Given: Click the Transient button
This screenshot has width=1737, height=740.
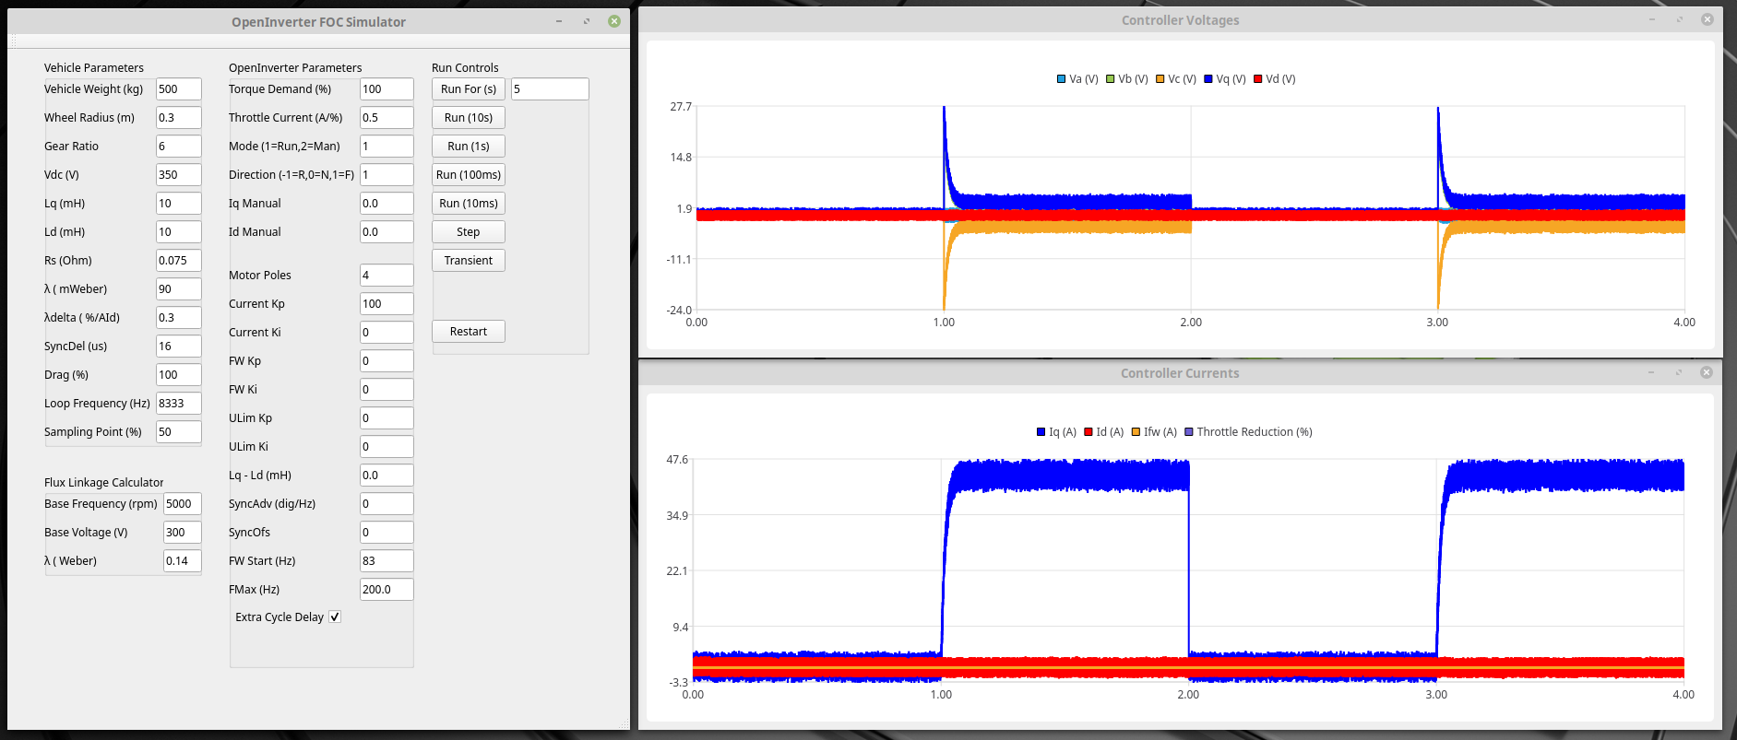Looking at the screenshot, I should [x=468, y=261].
